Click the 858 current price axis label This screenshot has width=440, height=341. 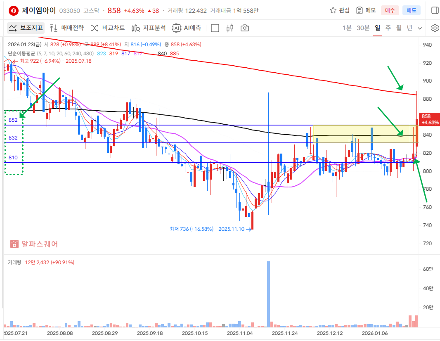pyautogui.click(x=429, y=119)
